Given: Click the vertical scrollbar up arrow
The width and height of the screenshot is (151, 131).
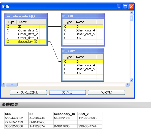Looking at the screenshot, I should pos(132,13).
